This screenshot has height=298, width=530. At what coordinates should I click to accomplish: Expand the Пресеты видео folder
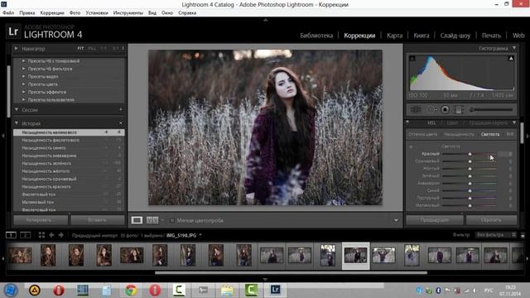pos(23,76)
